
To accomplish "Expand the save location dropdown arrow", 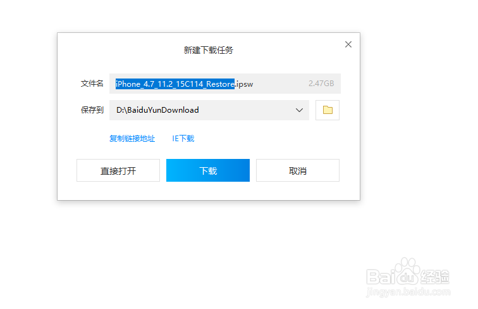I will 299,110.
